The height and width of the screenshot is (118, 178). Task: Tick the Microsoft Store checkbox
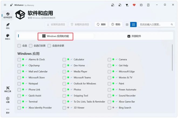click(x=19, y=78)
